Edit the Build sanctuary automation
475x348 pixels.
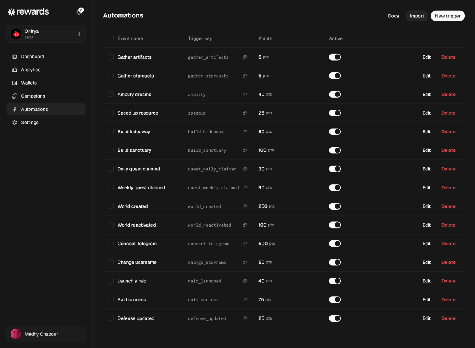(x=426, y=150)
